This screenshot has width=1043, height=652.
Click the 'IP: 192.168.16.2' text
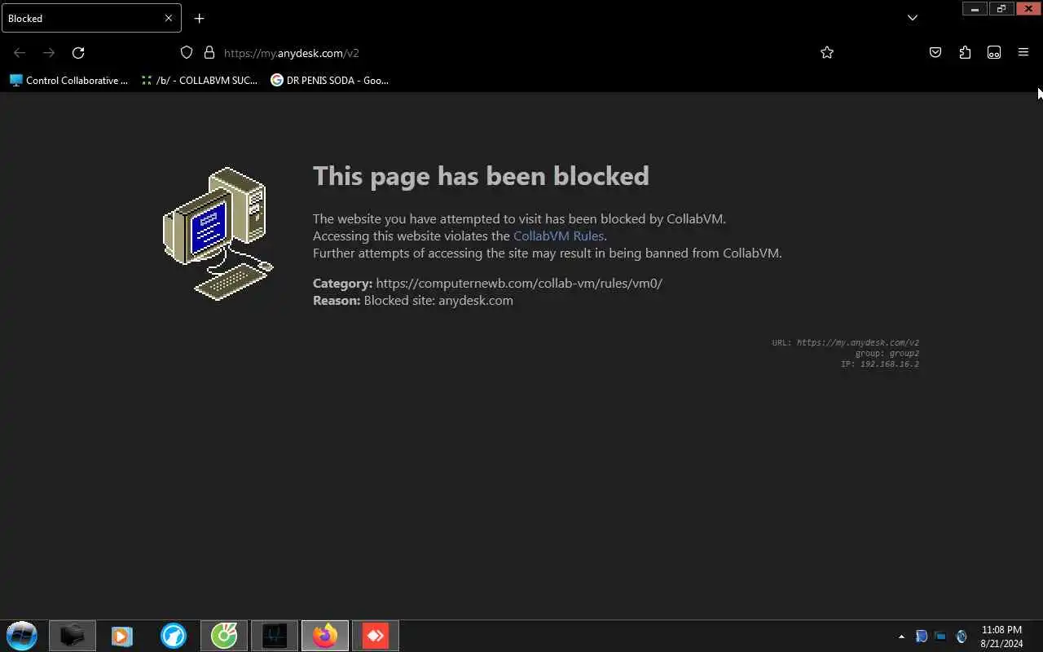[x=880, y=364]
